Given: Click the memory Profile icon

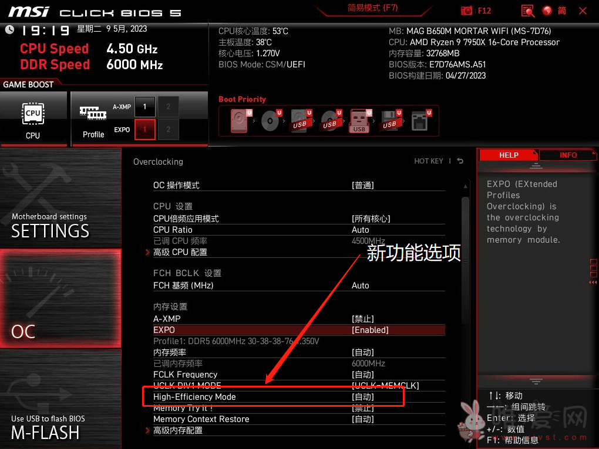Looking at the screenshot, I should click(93, 113).
